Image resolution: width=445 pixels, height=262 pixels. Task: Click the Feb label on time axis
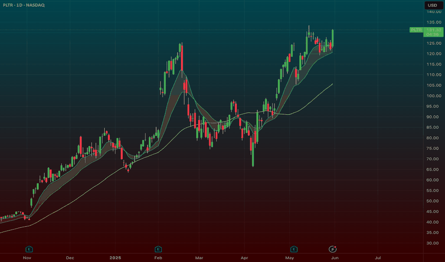tap(158, 258)
